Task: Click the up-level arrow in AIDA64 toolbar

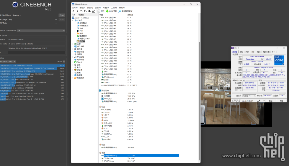Action: pos(81,11)
